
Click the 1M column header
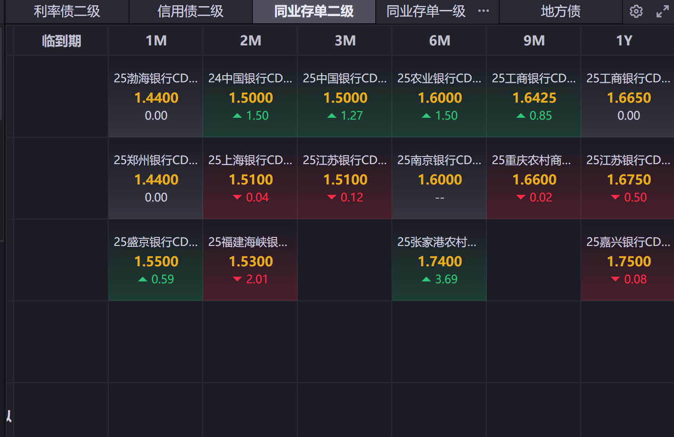(x=156, y=41)
